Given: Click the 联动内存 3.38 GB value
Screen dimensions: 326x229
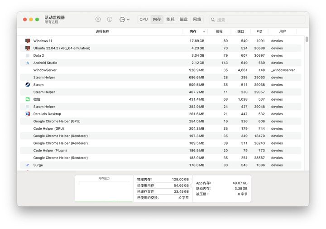Looking at the screenshot, I should click(x=241, y=188).
